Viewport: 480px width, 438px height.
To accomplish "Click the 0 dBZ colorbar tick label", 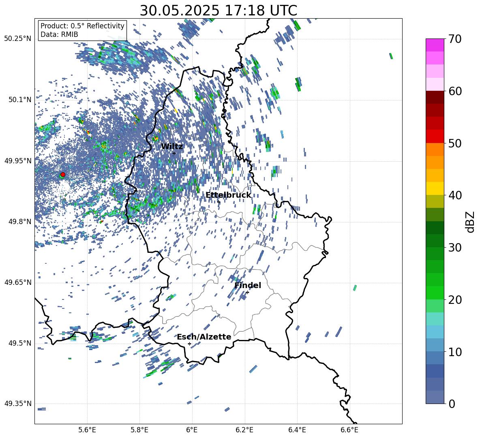I will 452,404.
